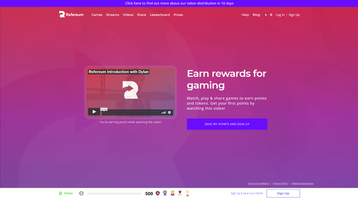358x198 pixels.
Task: Open the Prizes page
Action: tap(178, 15)
